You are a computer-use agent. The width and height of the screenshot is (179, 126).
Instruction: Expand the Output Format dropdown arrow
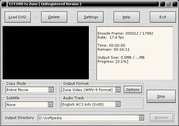tap(118, 90)
